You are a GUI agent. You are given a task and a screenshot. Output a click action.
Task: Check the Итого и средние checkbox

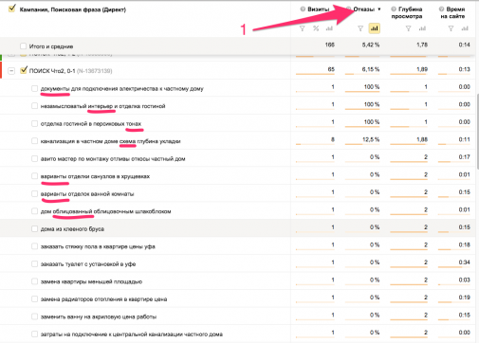23,46
